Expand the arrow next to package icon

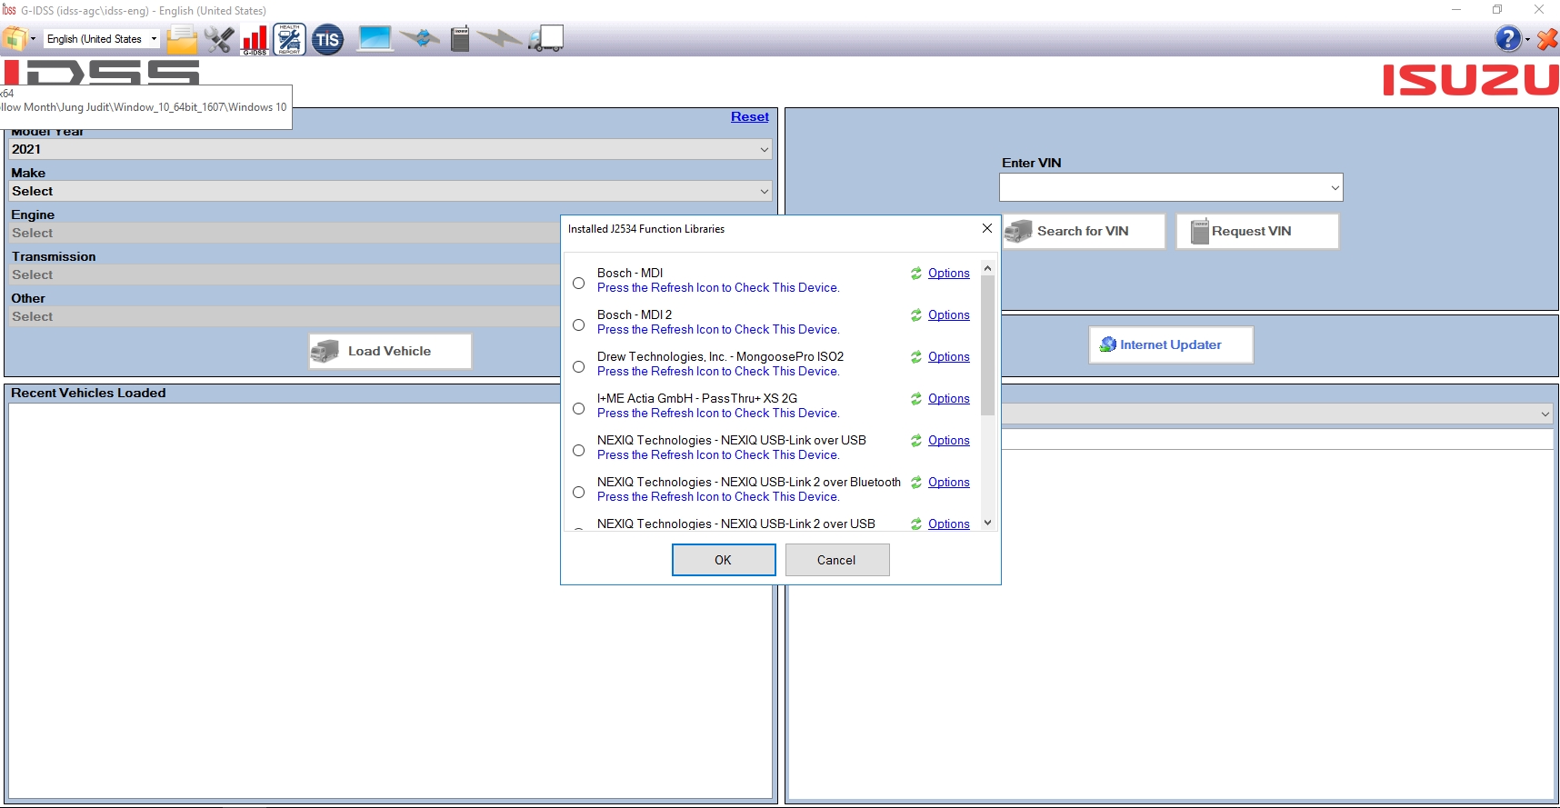pyautogui.click(x=34, y=39)
